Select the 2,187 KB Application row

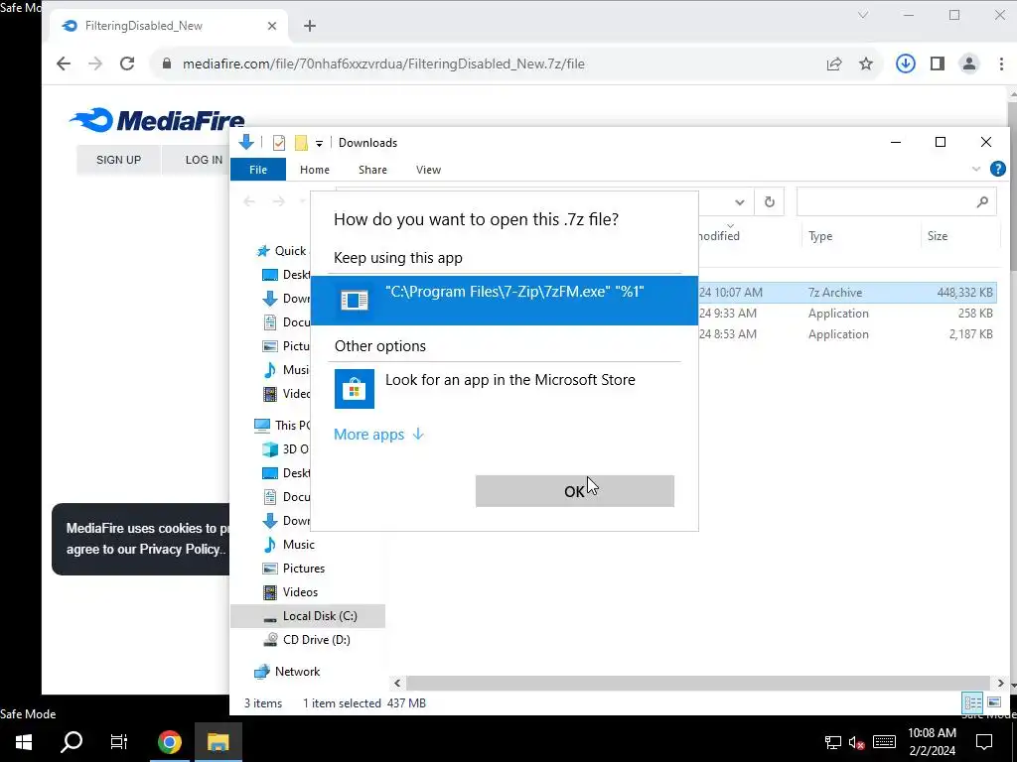click(x=847, y=334)
